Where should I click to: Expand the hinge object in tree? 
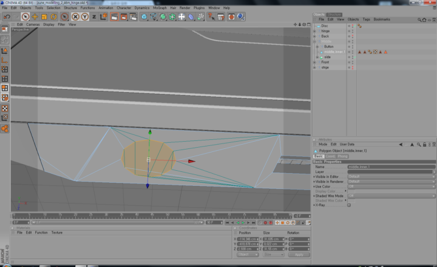coord(314,31)
